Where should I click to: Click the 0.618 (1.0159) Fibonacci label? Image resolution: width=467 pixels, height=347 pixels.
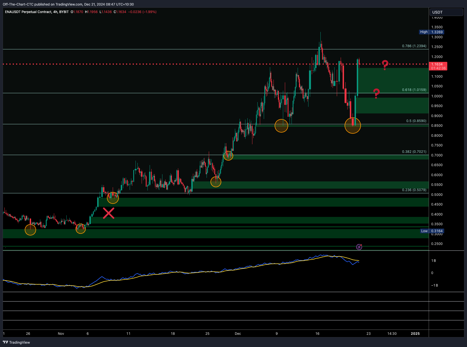click(414, 90)
